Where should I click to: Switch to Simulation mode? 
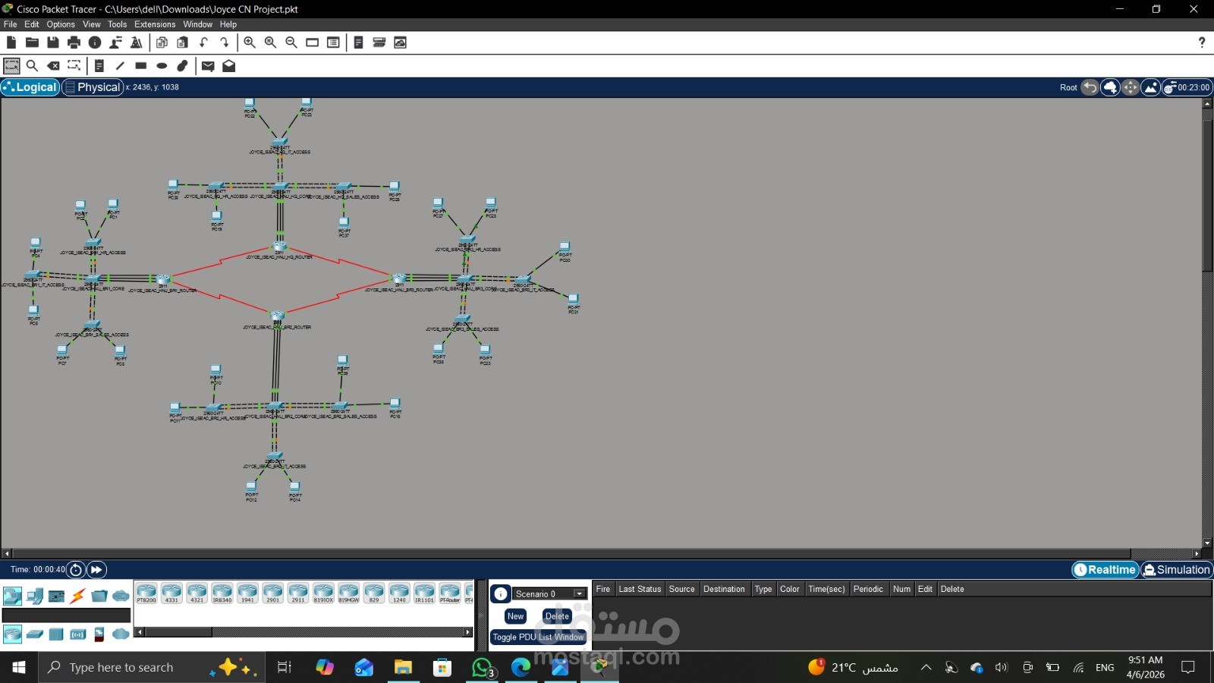pyautogui.click(x=1177, y=570)
